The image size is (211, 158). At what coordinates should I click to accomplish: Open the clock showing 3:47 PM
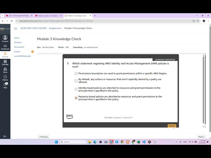[202, 142]
